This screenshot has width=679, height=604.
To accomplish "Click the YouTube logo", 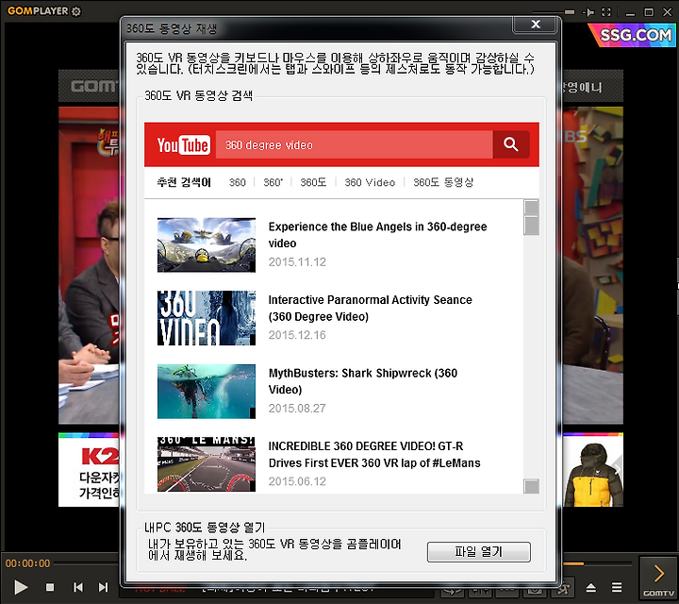I will [184, 144].
